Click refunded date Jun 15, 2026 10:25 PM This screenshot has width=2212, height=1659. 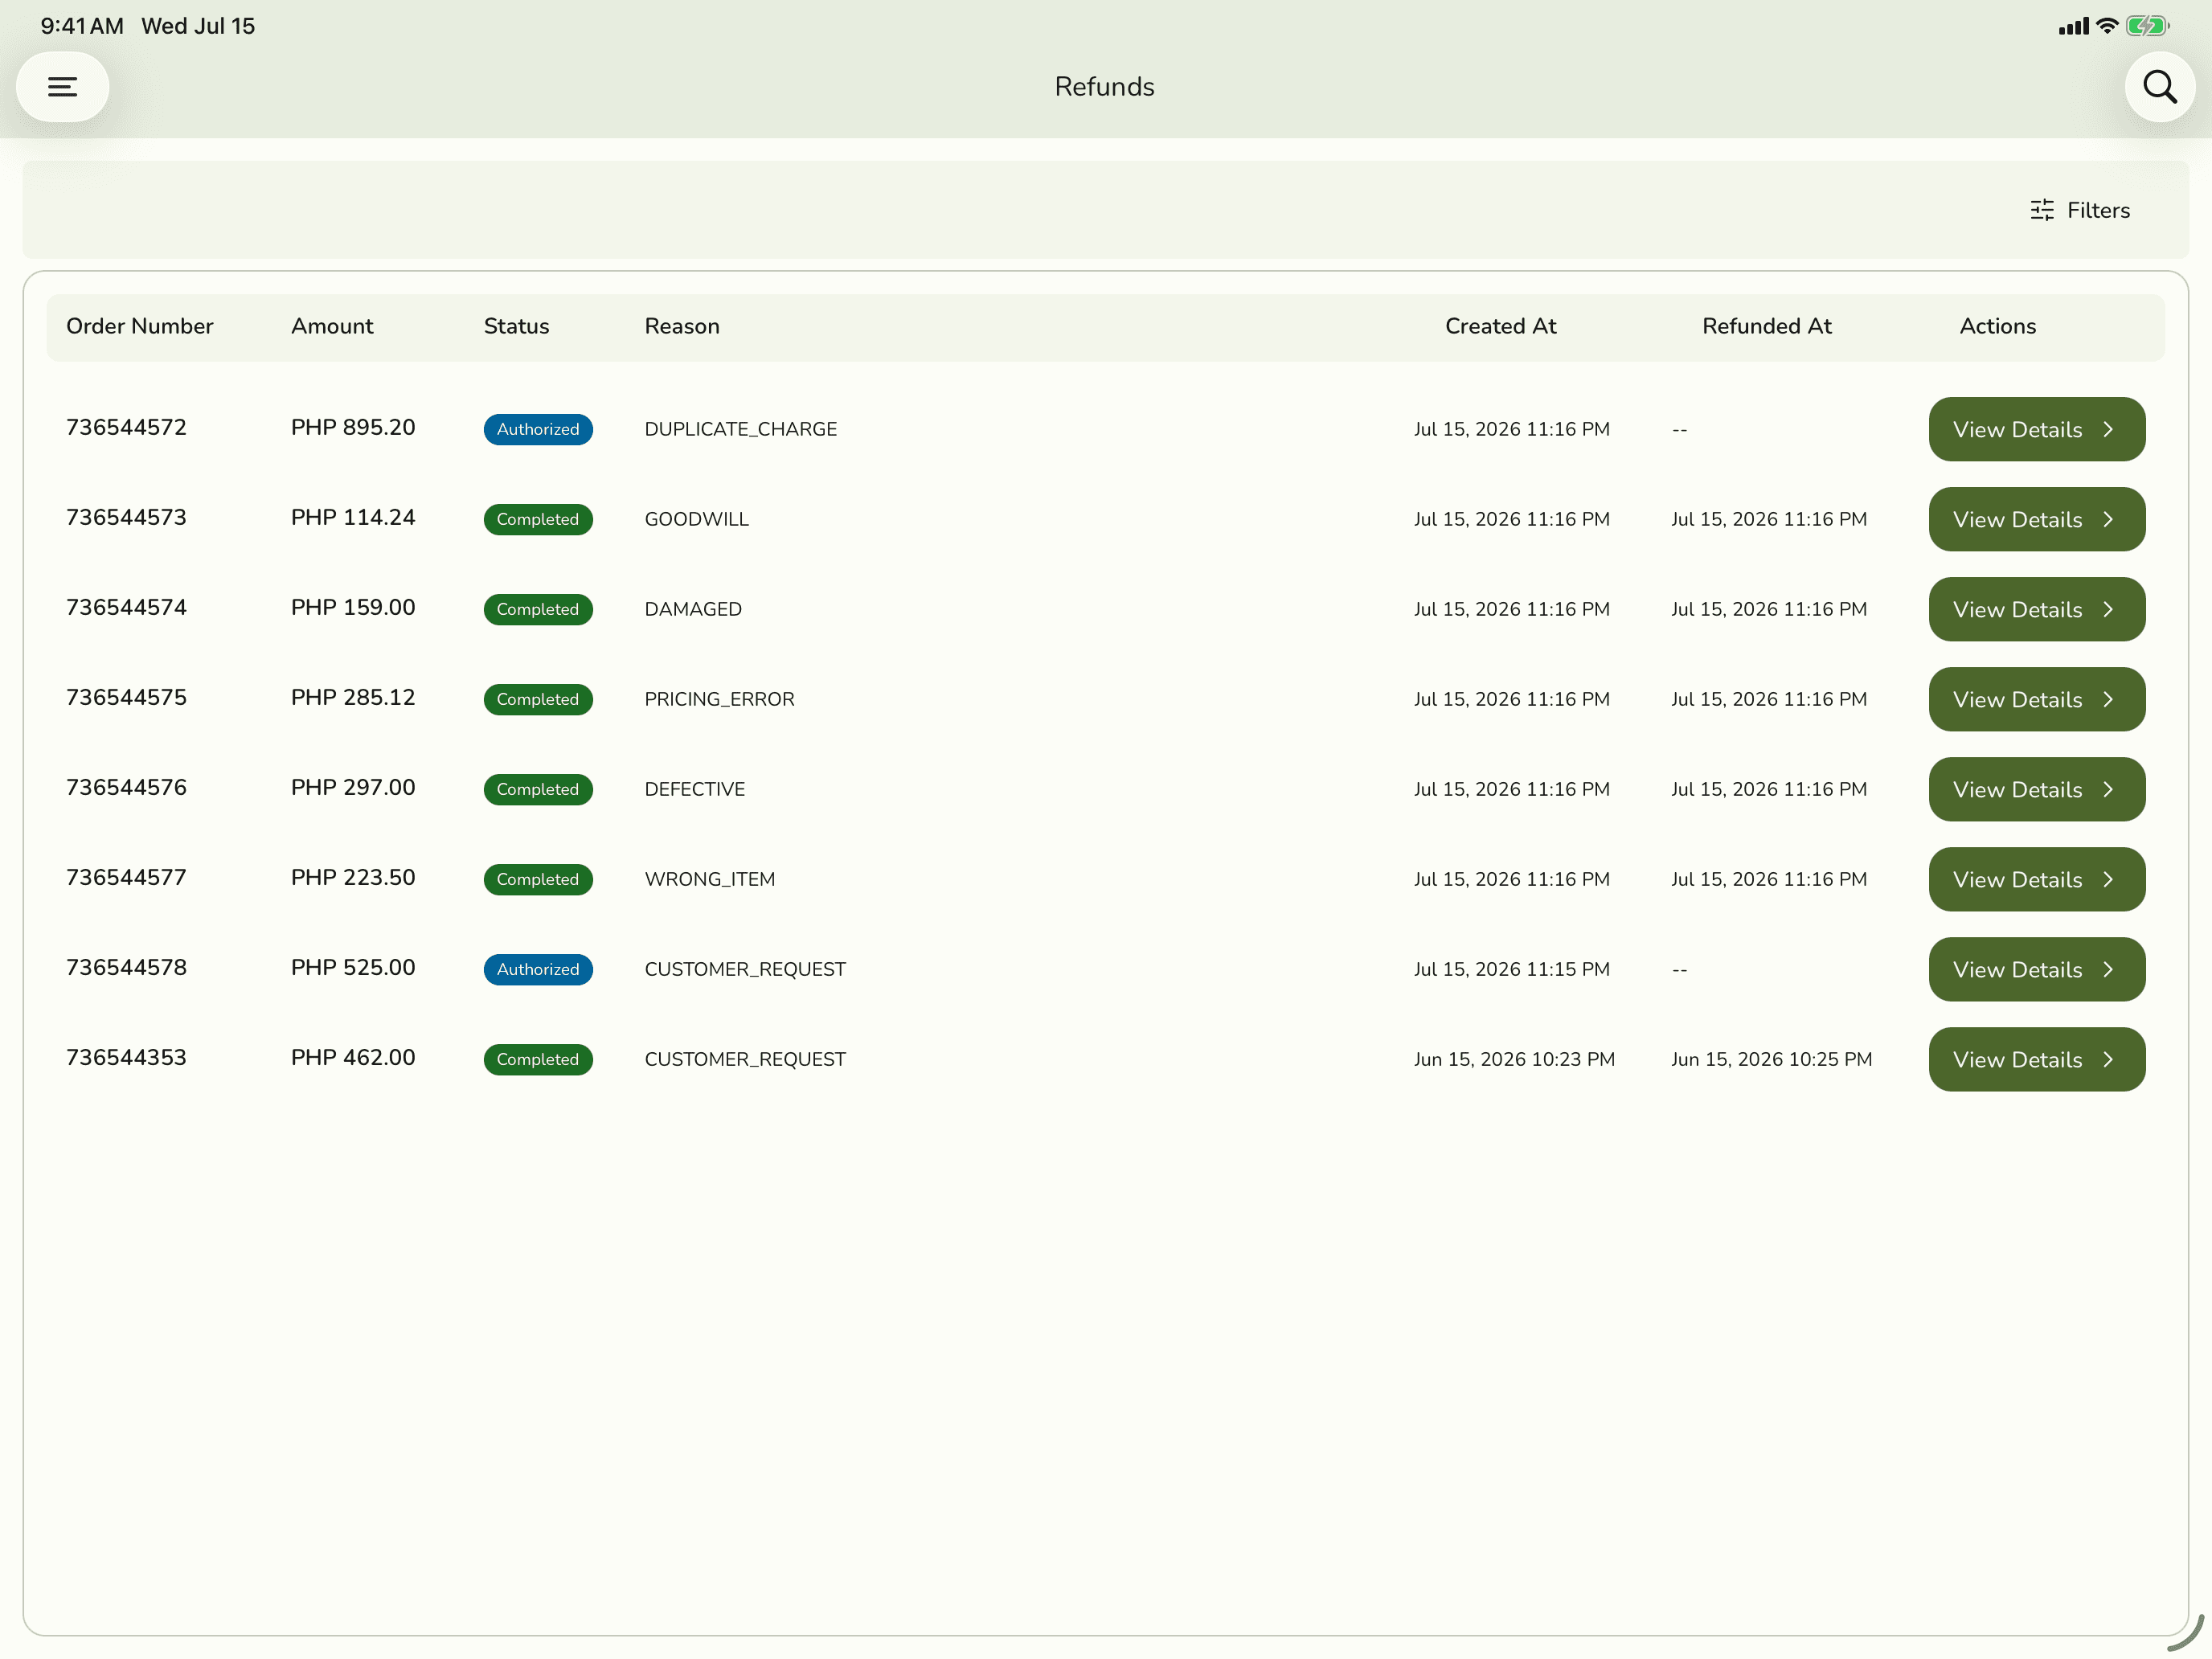point(1771,1059)
